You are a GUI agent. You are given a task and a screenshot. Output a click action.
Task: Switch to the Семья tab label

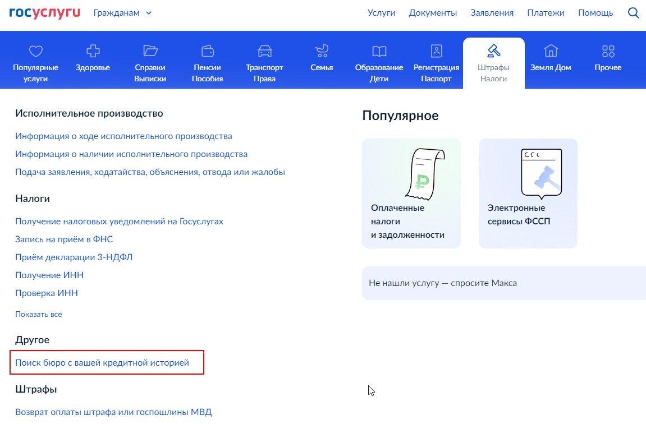(322, 67)
